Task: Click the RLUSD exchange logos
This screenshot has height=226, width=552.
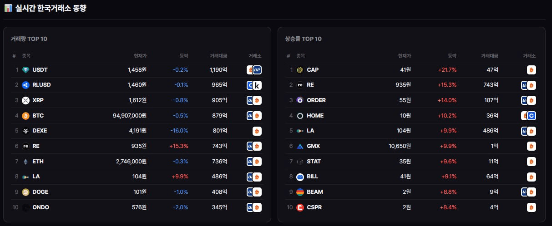Action: click(x=254, y=85)
